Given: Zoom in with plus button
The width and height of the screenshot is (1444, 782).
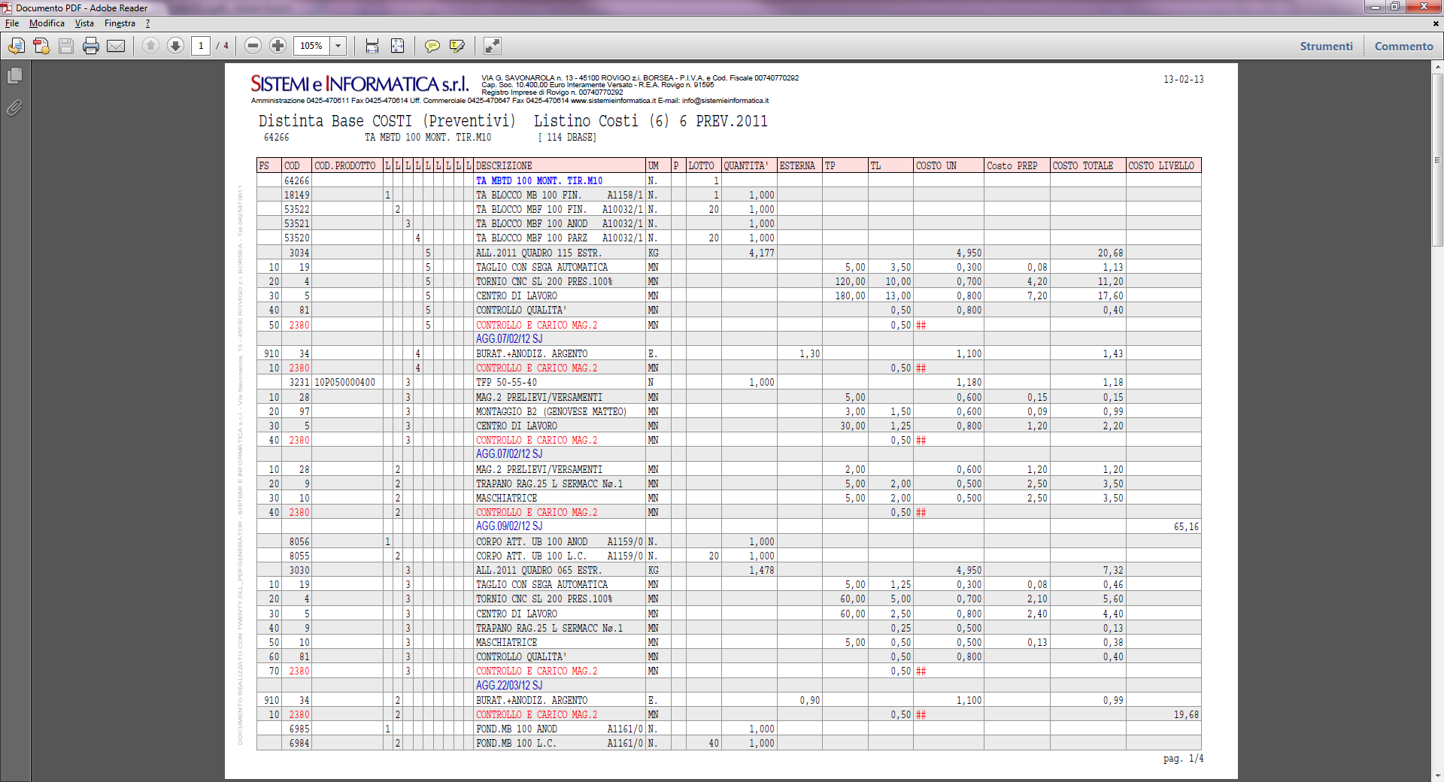Looking at the screenshot, I should tap(278, 46).
